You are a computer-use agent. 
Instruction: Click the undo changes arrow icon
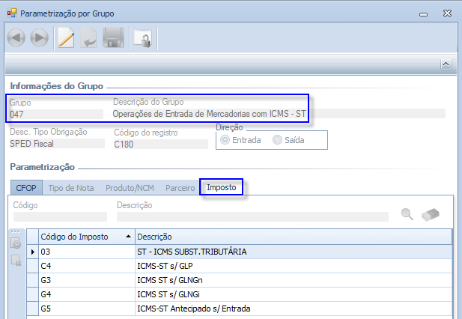coord(88,37)
